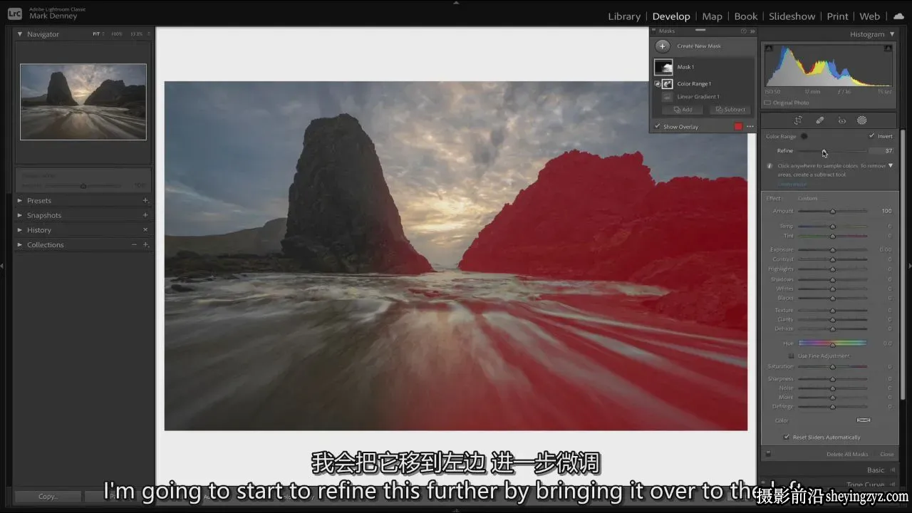The width and height of the screenshot is (912, 513).
Task: Select the Linear Gradient 1 mask component
Action: (698, 97)
